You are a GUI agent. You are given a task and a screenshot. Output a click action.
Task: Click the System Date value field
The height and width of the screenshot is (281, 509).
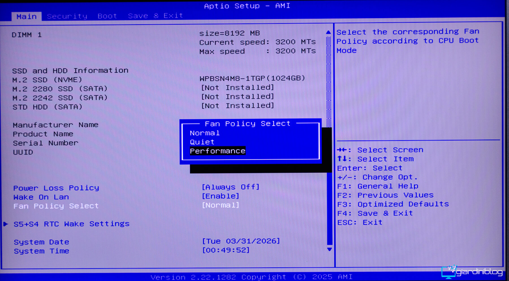coord(241,241)
